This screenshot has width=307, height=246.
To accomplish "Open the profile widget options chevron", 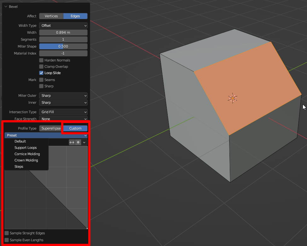I will click(84, 142).
